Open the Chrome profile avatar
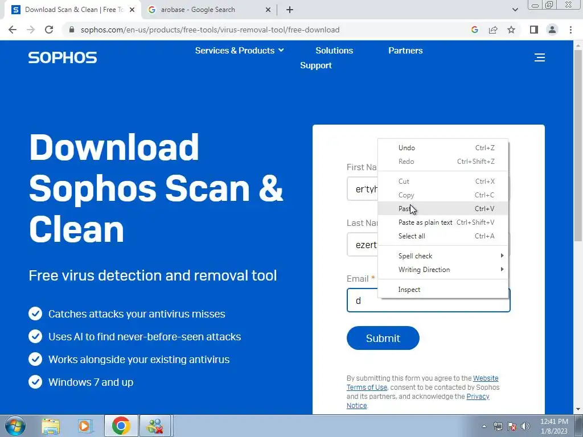Viewport: 583px width, 437px height. pos(552,30)
